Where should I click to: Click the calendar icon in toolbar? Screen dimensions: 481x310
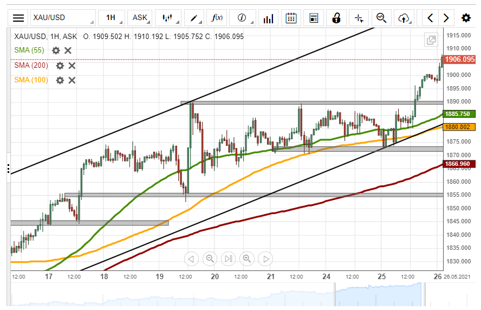tap(291, 18)
